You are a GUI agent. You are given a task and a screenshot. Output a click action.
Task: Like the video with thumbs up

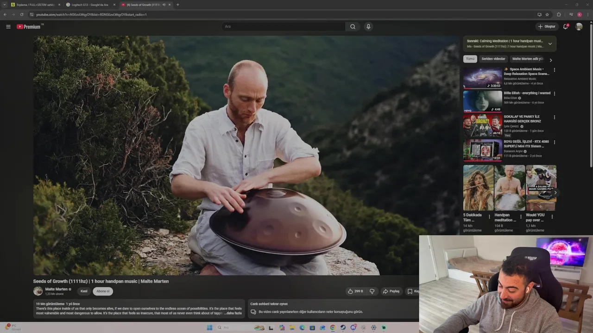point(355,291)
